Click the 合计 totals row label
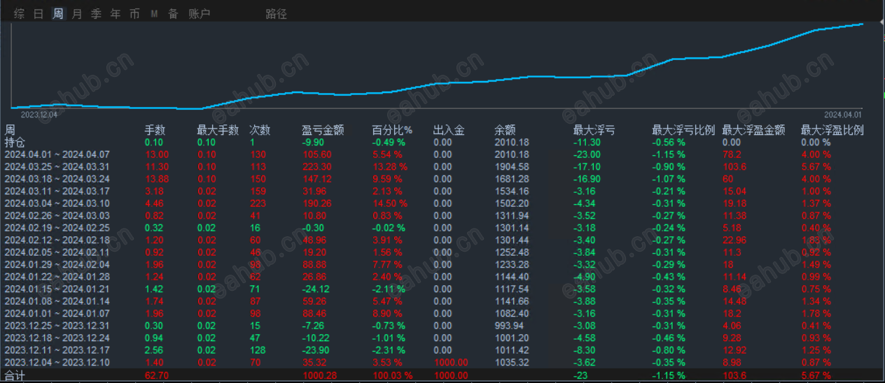The image size is (885, 383). tap(15, 376)
